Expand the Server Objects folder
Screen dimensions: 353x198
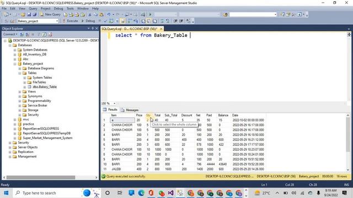10,147
